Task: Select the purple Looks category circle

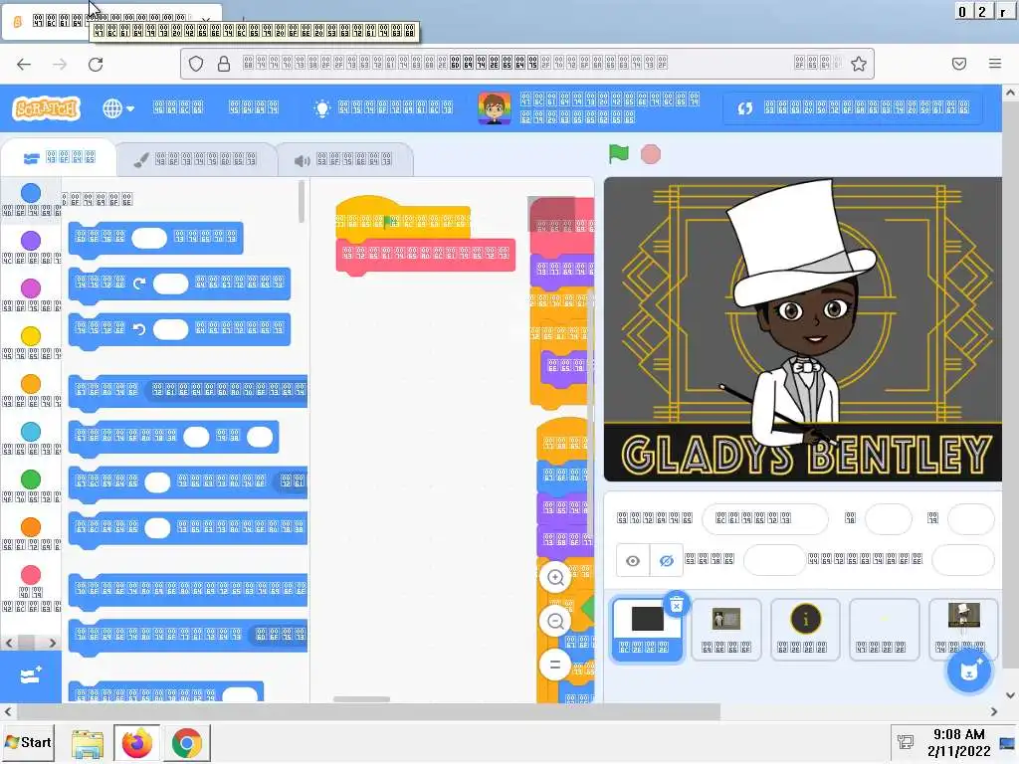Action: tap(31, 241)
